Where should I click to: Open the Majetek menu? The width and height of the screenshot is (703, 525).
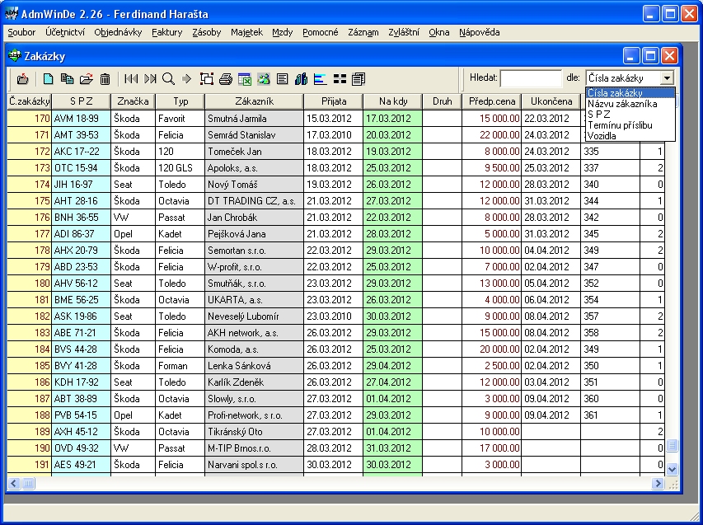(246, 32)
